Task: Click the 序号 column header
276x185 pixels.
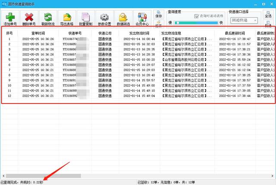Action: 9,33
